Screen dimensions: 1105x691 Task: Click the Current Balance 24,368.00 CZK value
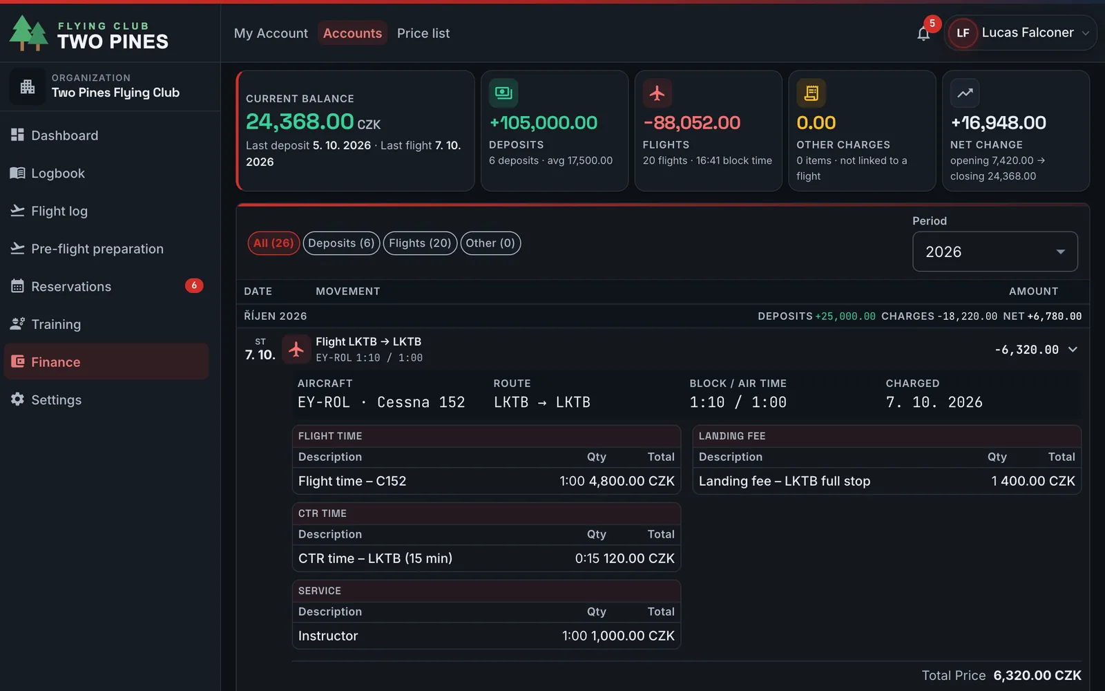(313, 122)
